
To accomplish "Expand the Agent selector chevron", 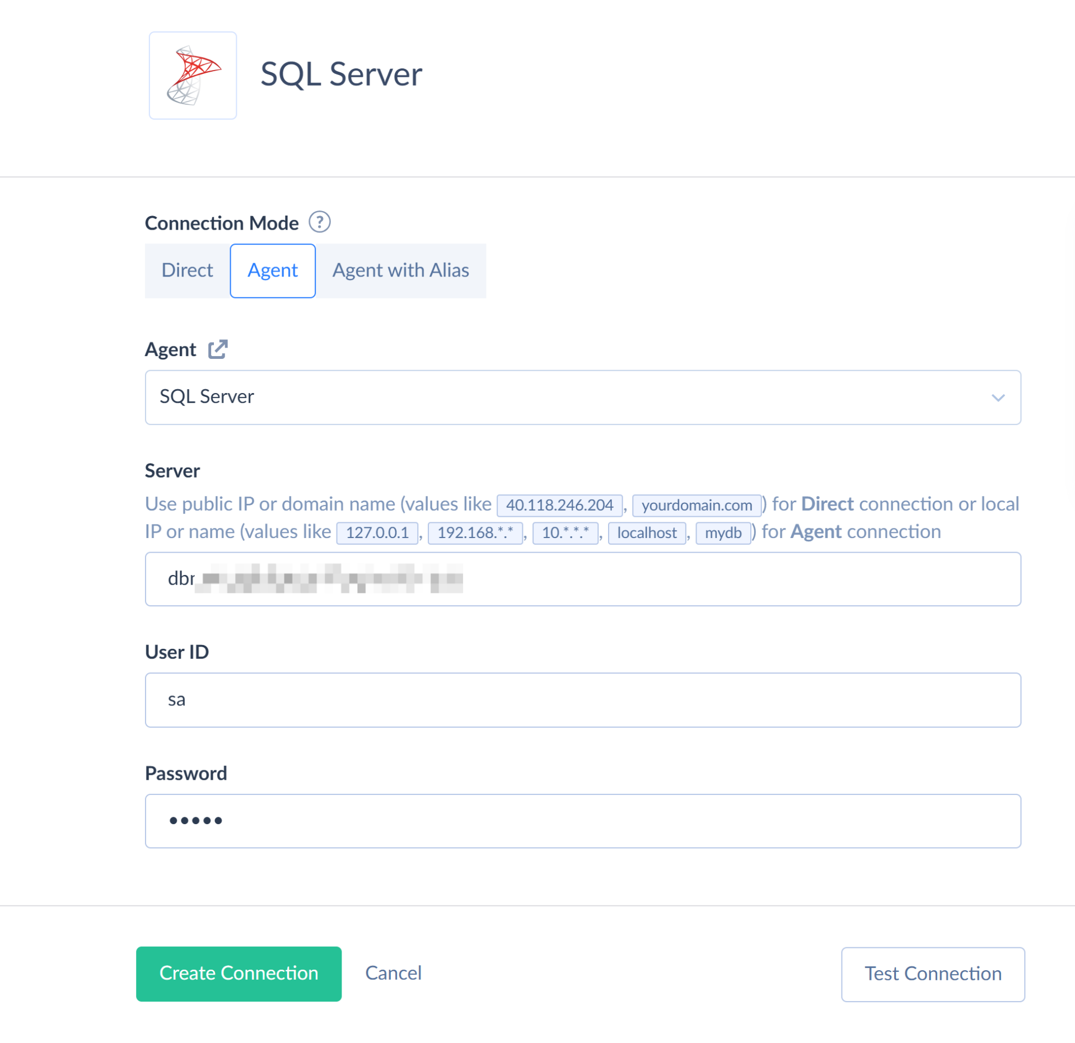I will [x=998, y=397].
